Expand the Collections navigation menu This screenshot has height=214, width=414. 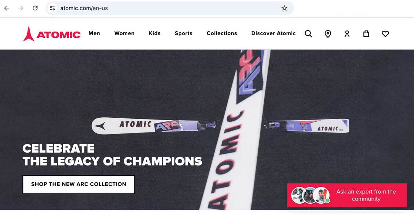[x=222, y=33]
